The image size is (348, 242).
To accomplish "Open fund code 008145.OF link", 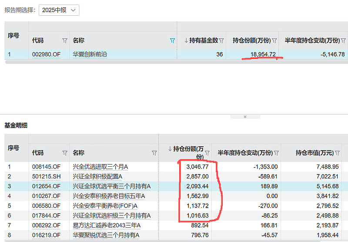I will [x=46, y=167].
